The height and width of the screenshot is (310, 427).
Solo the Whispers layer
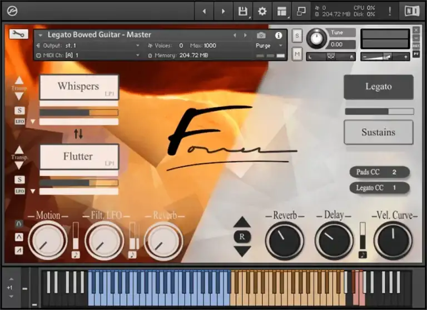coord(19,111)
